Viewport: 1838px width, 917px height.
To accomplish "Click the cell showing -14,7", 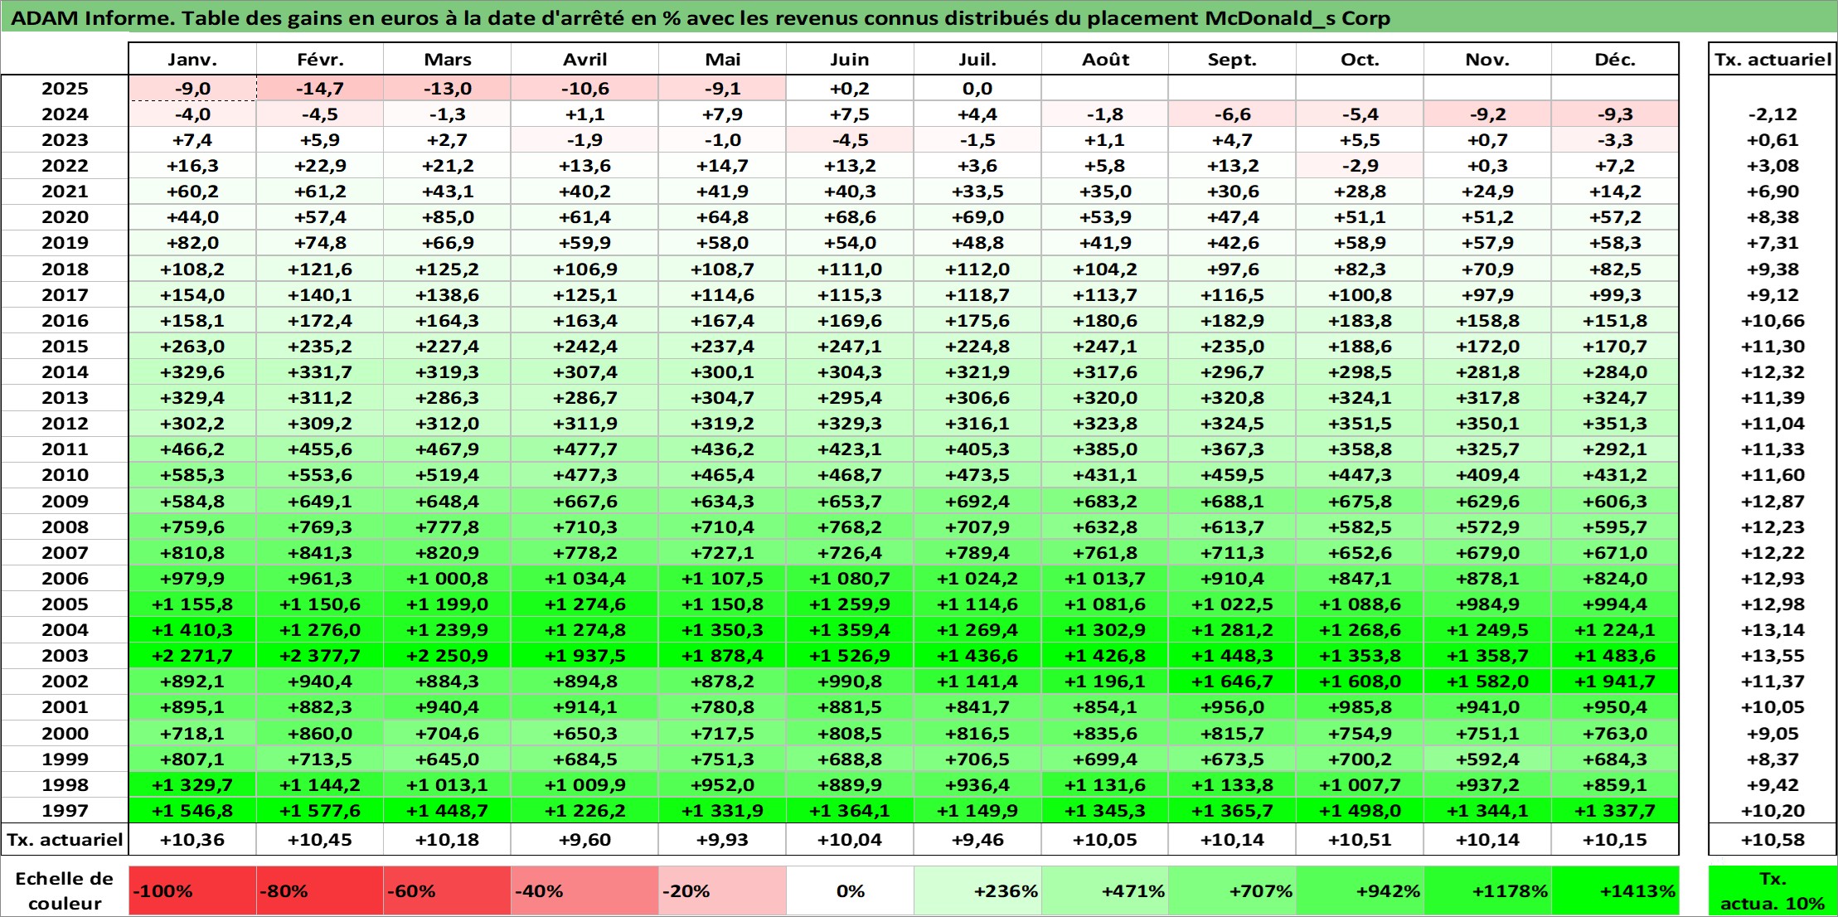I will (x=320, y=89).
